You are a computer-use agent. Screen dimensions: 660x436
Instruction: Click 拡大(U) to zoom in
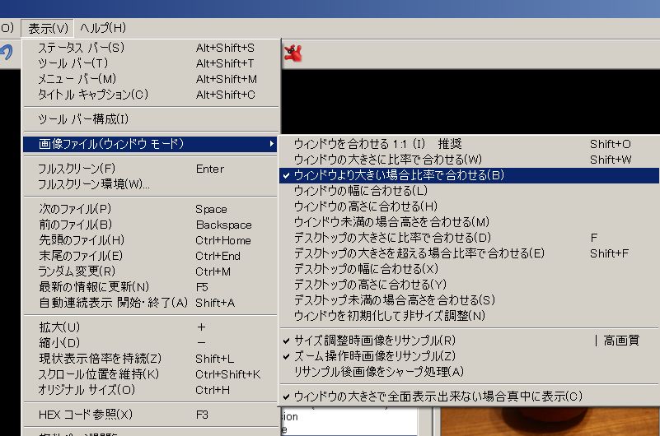59,327
